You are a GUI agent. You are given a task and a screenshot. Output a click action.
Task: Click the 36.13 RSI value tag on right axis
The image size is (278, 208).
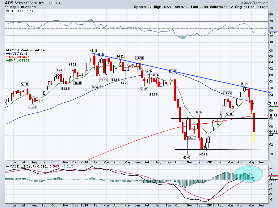(x=272, y=33)
